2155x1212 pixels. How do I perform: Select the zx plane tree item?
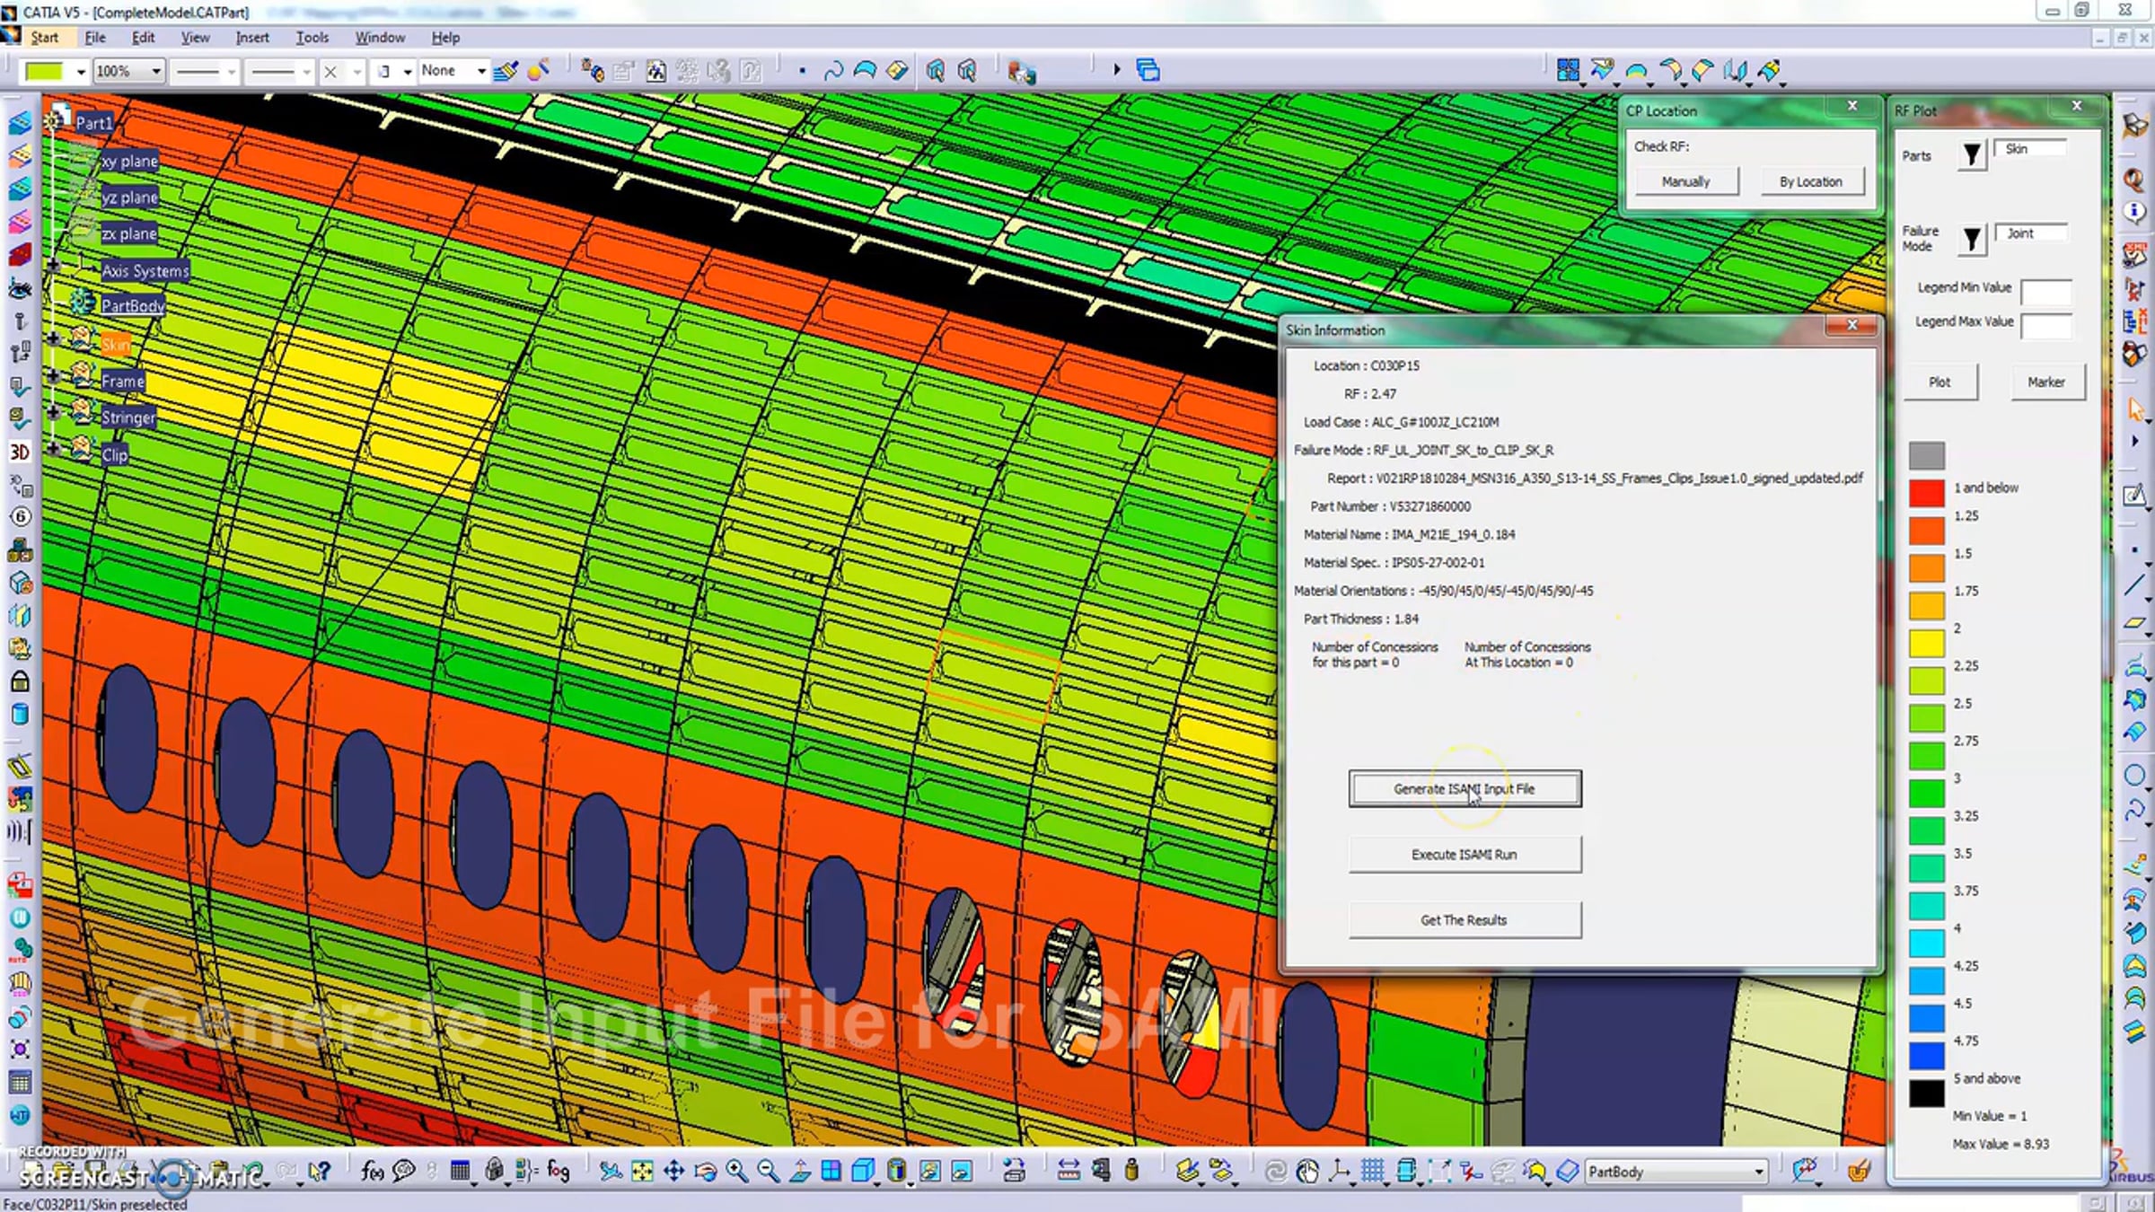[129, 233]
